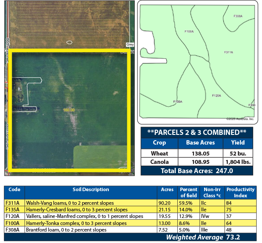The height and width of the screenshot is (243, 262).
Task: Select the F311A zone on soil map
Action: point(229,52)
